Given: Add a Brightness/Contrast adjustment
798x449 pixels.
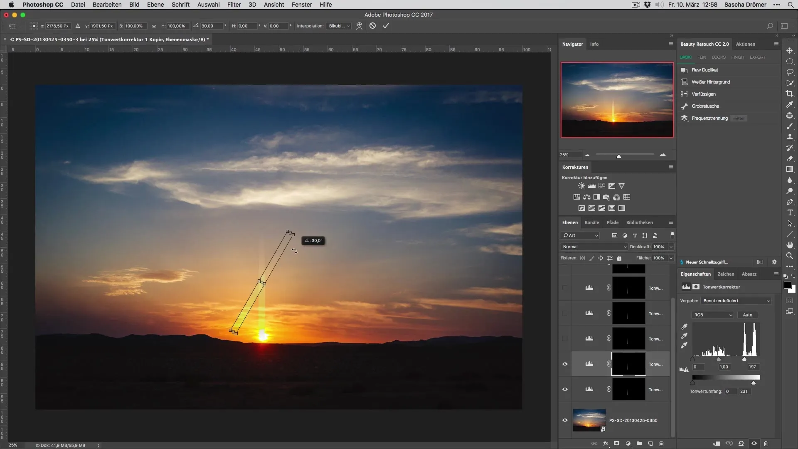Looking at the screenshot, I should click(581, 186).
